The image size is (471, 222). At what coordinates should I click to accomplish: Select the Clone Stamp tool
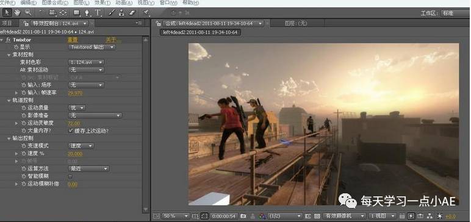click(x=121, y=13)
